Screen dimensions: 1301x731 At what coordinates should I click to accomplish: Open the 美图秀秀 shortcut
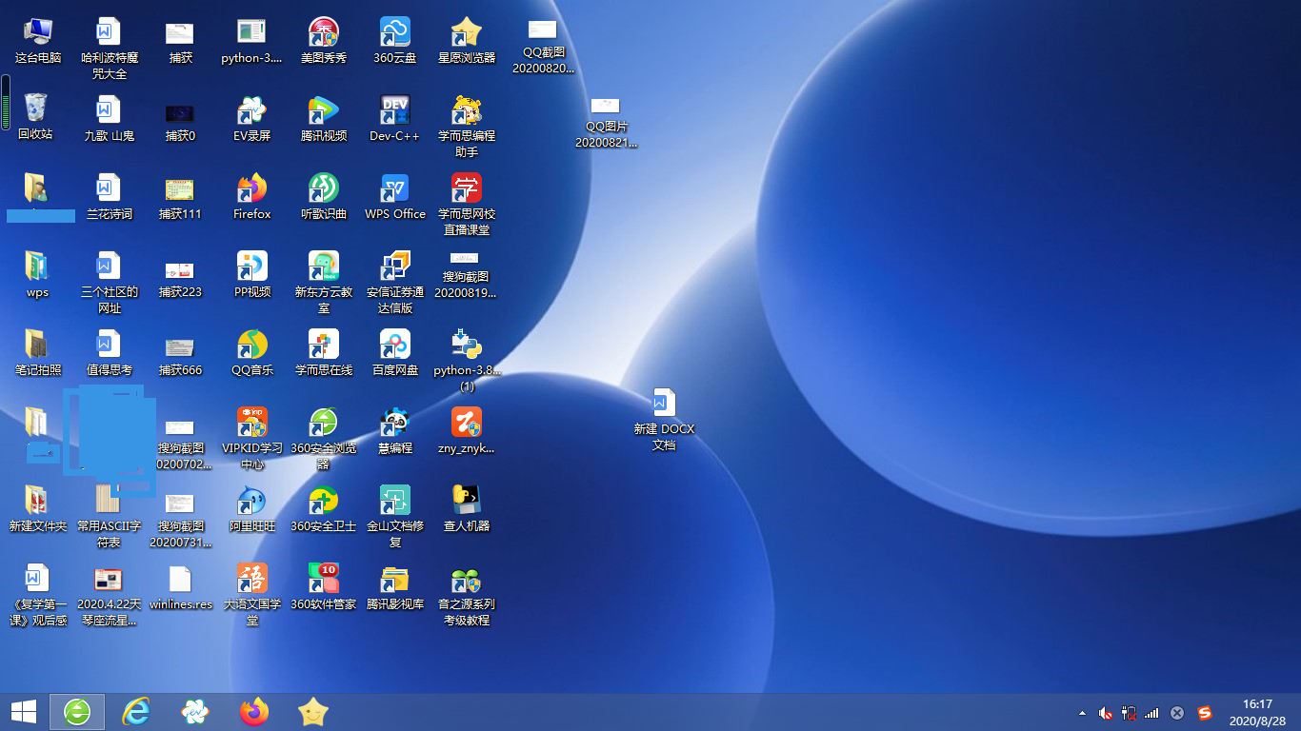click(324, 41)
